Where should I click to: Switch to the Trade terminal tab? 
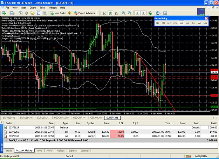(x=9, y=151)
